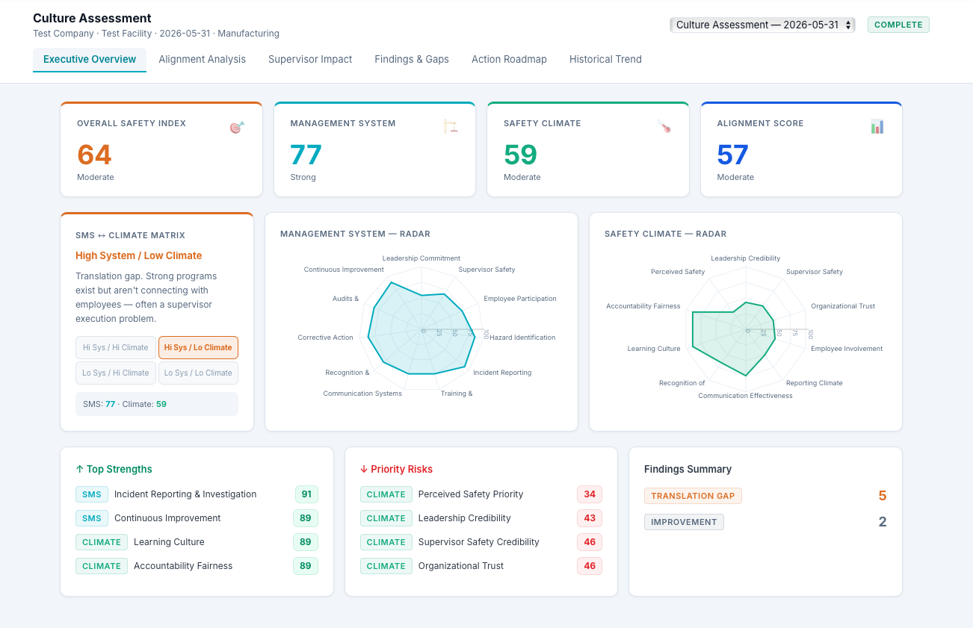
Task: View the Historical Trend tab
Action: (x=605, y=59)
